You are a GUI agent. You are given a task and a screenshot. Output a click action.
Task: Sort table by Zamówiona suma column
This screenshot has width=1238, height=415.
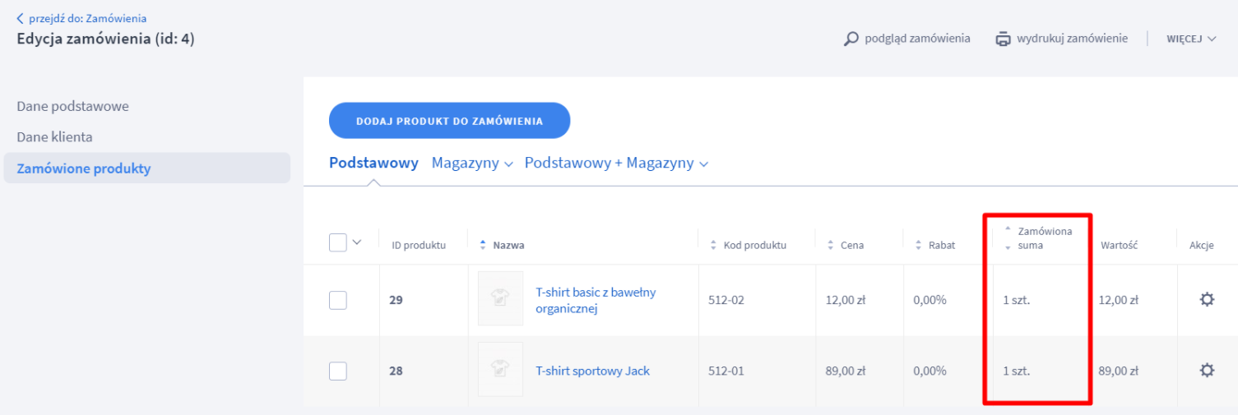1038,237
